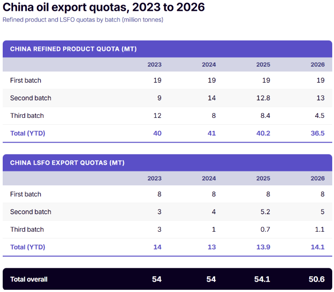
Task: Select "Total (YTD)" label in LSFO table
Action: [28, 247]
